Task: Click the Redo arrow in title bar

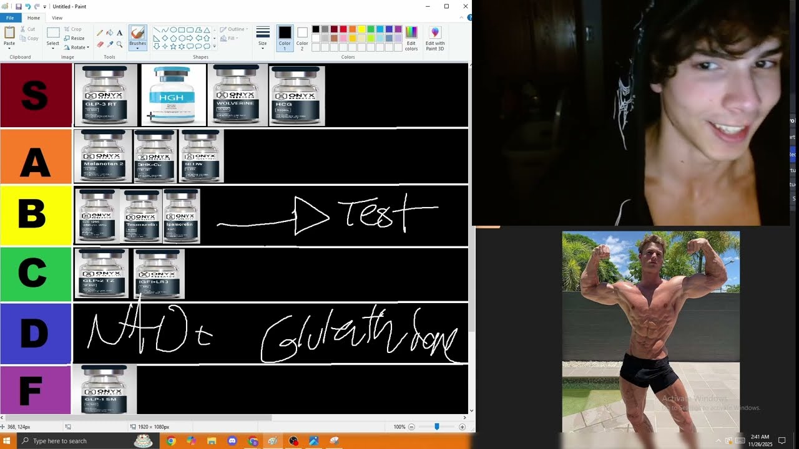Action: (37, 6)
